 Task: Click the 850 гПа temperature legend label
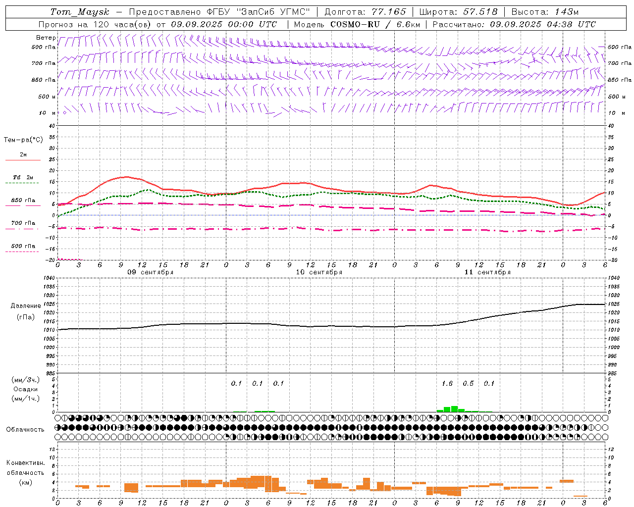pyautogui.click(x=23, y=201)
